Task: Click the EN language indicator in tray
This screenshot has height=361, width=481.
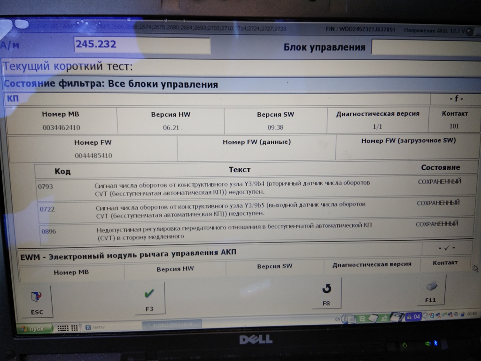Action: point(338,319)
